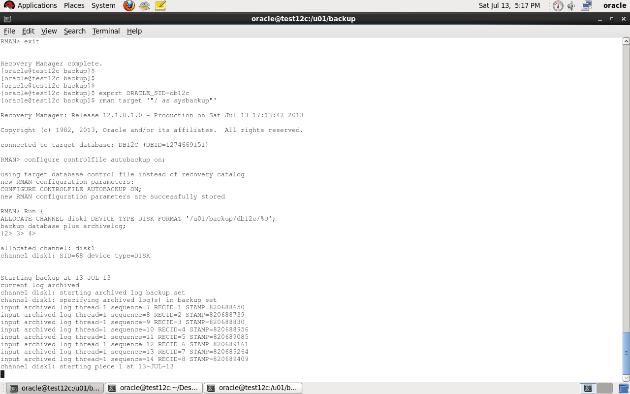This screenshot has width=630, height=394.
Task: Open the Search menu
Action: click(74, 31)
